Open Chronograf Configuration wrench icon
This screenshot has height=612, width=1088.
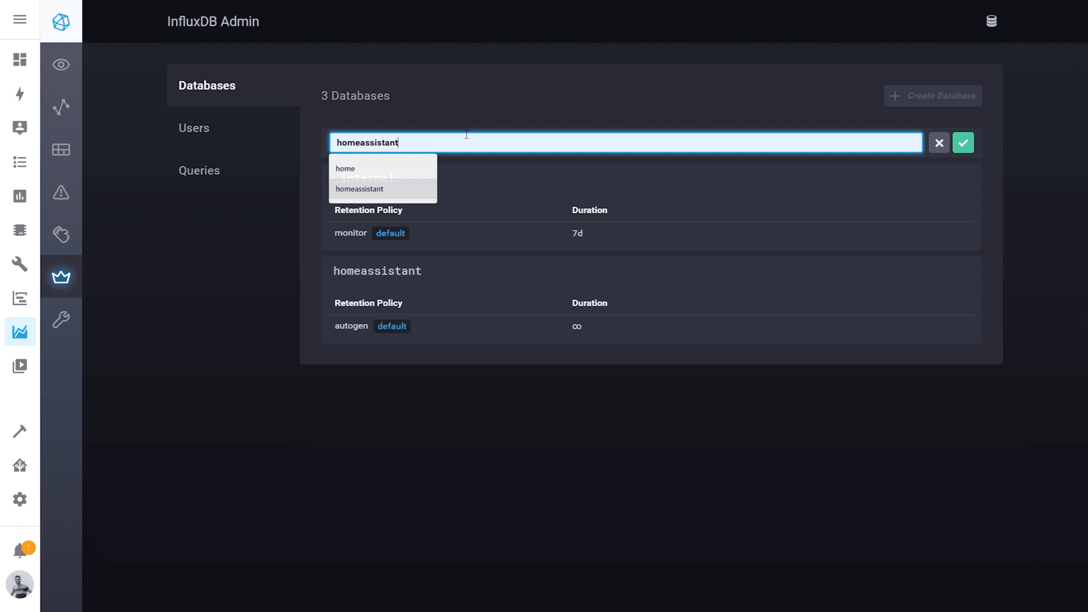pos(61,319)
